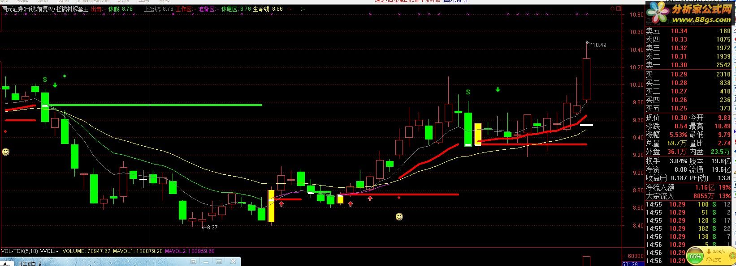
Task: Click the green down arrow right of the right S signal
Action: (498, 89)
